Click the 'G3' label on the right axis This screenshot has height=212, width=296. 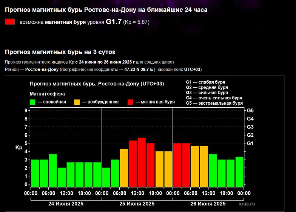(x=250, y=127)
